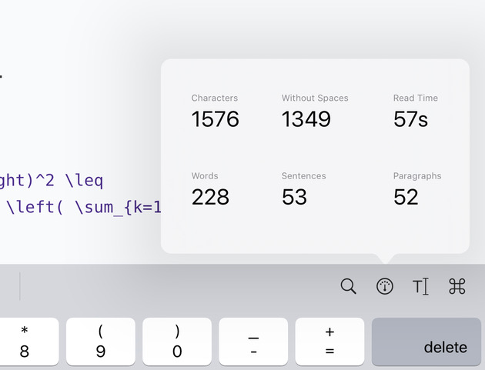Tap the delete key
The width and height of the screenshot is (485, 370).
(x=426, y=342)
